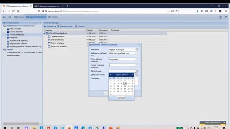Open the browser downloads icon

pos(197,11)
